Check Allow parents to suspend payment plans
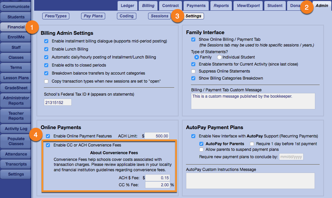 point(201,150)
